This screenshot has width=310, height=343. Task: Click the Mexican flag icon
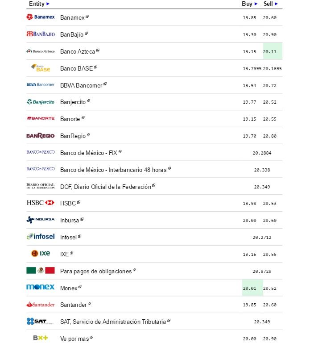pos(41,271)
